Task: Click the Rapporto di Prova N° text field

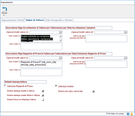Action: 41,64
